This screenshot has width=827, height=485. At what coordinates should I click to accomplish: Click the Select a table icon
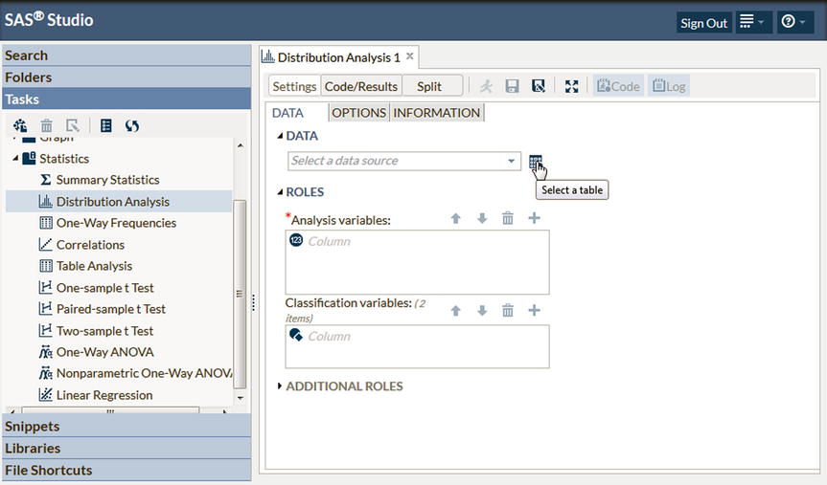536,162
